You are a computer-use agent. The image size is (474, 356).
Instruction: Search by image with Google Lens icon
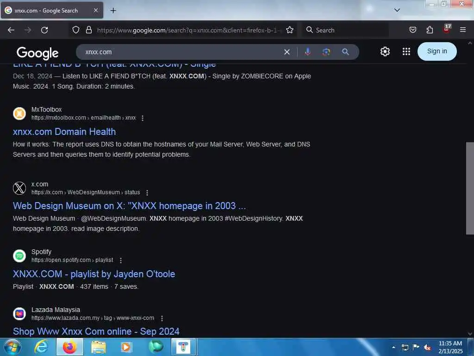(x=326, y=52)
